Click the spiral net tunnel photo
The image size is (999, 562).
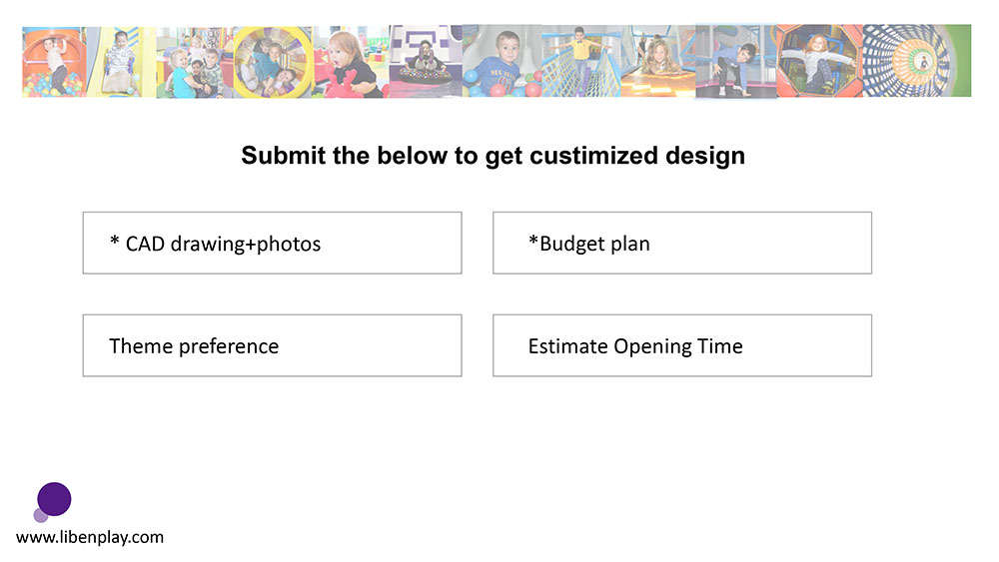tap(916, 62)
